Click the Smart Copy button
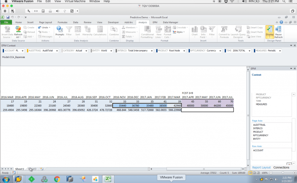 pos(255,27)
